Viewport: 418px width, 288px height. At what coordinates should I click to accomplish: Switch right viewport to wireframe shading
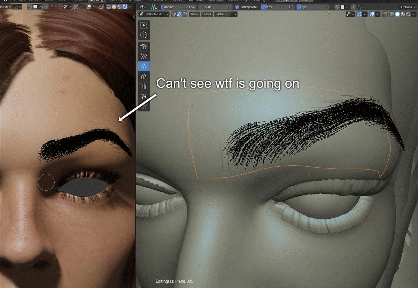pyautogui.click(x=392, y=14)
